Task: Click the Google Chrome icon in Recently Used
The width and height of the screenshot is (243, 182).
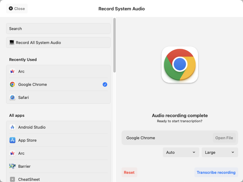Action: [x=12, y=85]
